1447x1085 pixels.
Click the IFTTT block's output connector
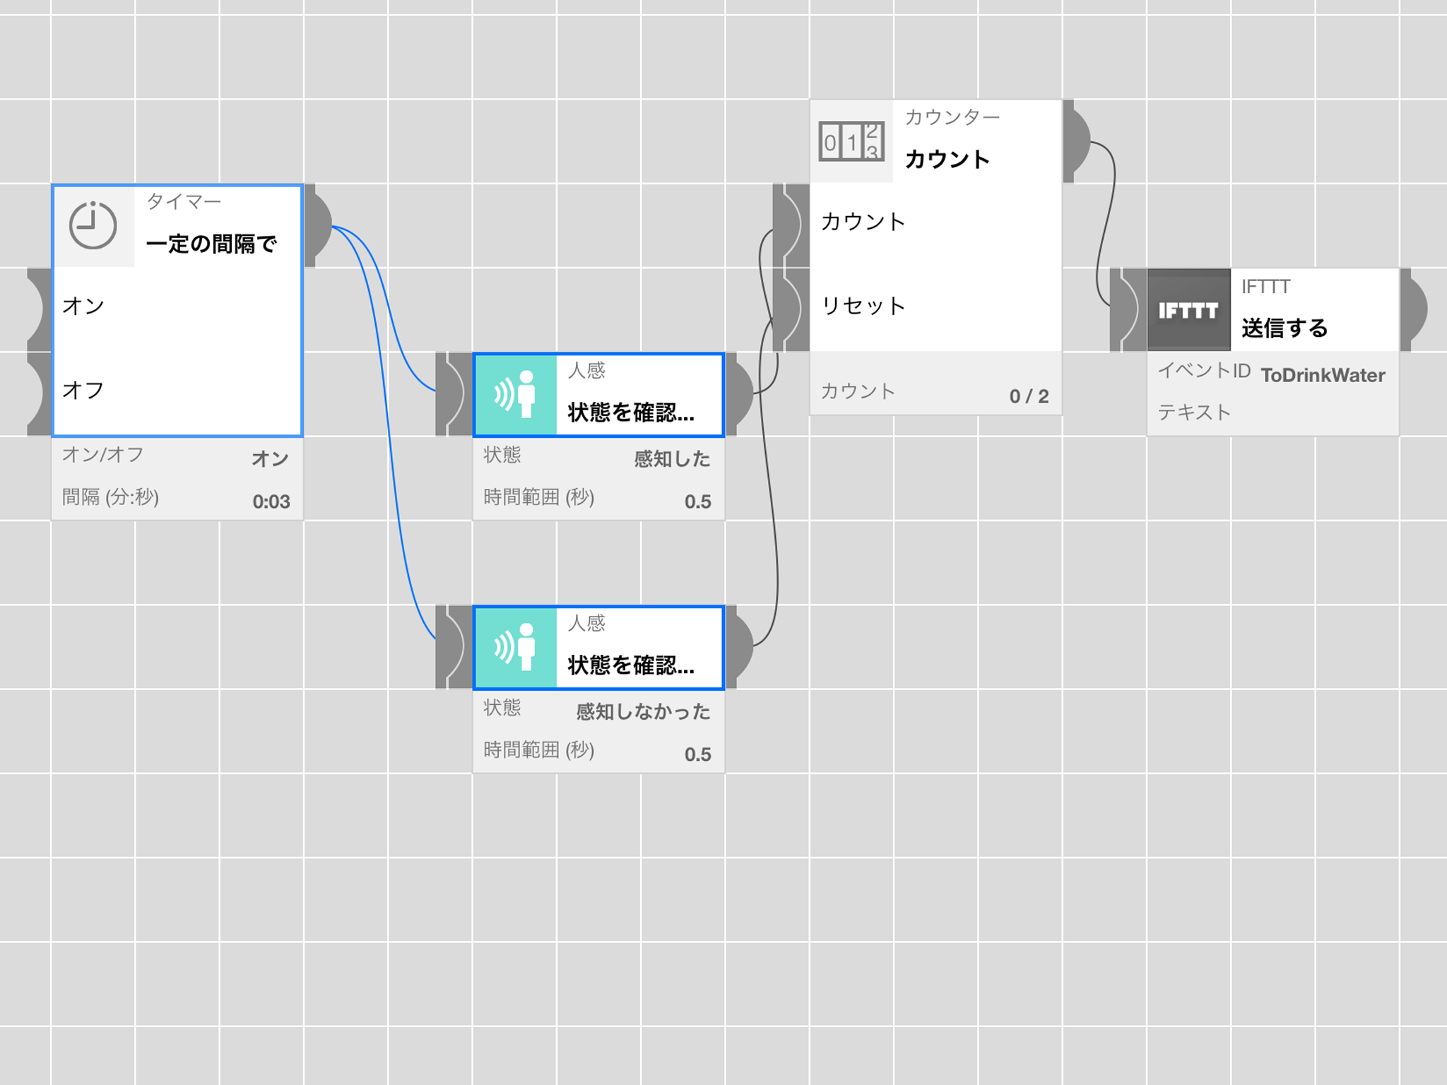[x=1413, y=309]
